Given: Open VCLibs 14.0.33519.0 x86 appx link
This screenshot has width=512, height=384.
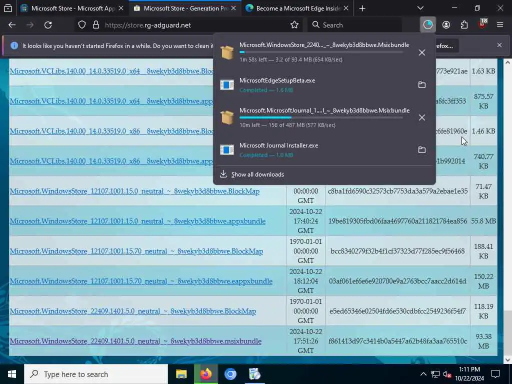Looking at the screenshot, I should click(111, 161).
